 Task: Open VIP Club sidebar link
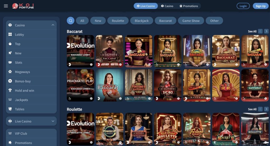[x=31, y=133]
